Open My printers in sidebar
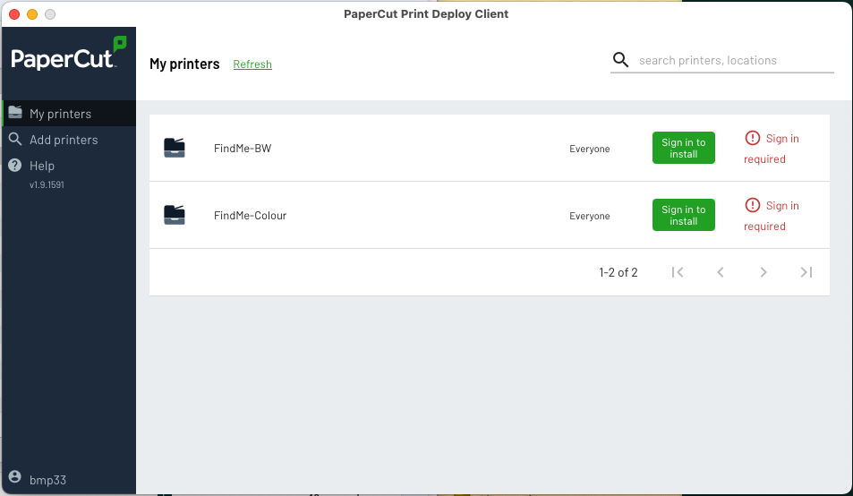Screen dimensions: 853x496 click(69, 113)
